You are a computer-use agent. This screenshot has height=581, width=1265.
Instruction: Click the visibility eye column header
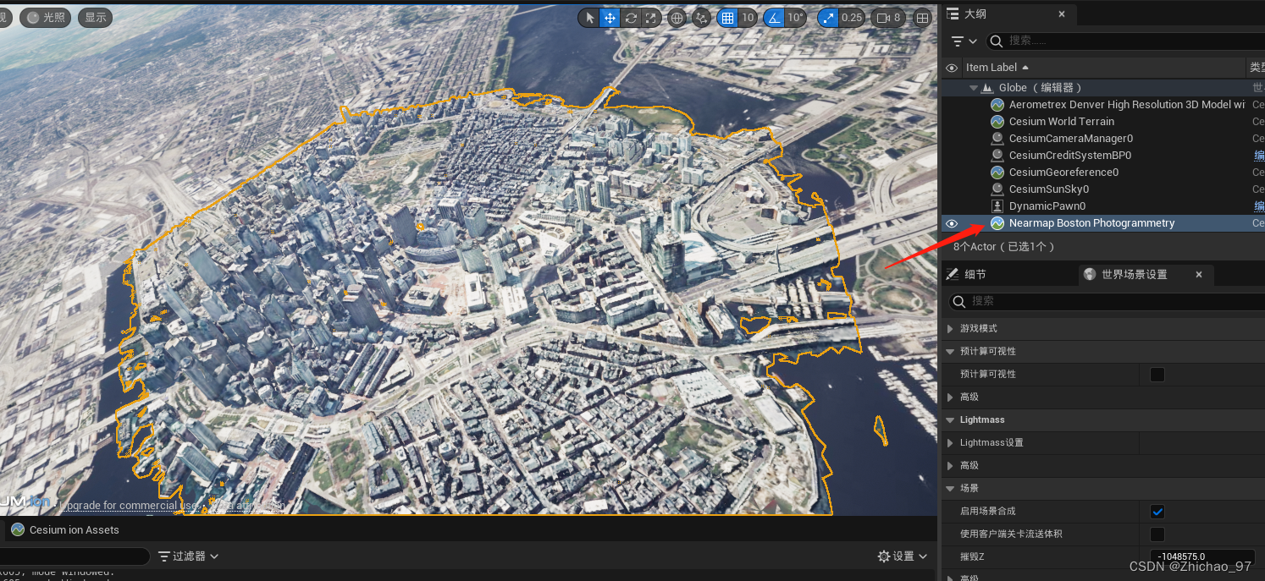(952, 68)
